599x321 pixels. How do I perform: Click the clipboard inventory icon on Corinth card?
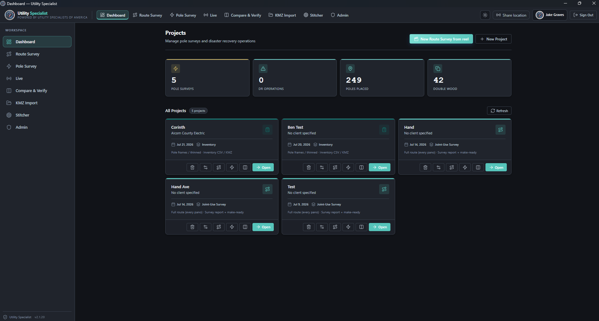[x=268, y=130]
